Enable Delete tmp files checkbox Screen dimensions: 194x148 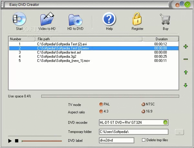(x=144, y=140)
